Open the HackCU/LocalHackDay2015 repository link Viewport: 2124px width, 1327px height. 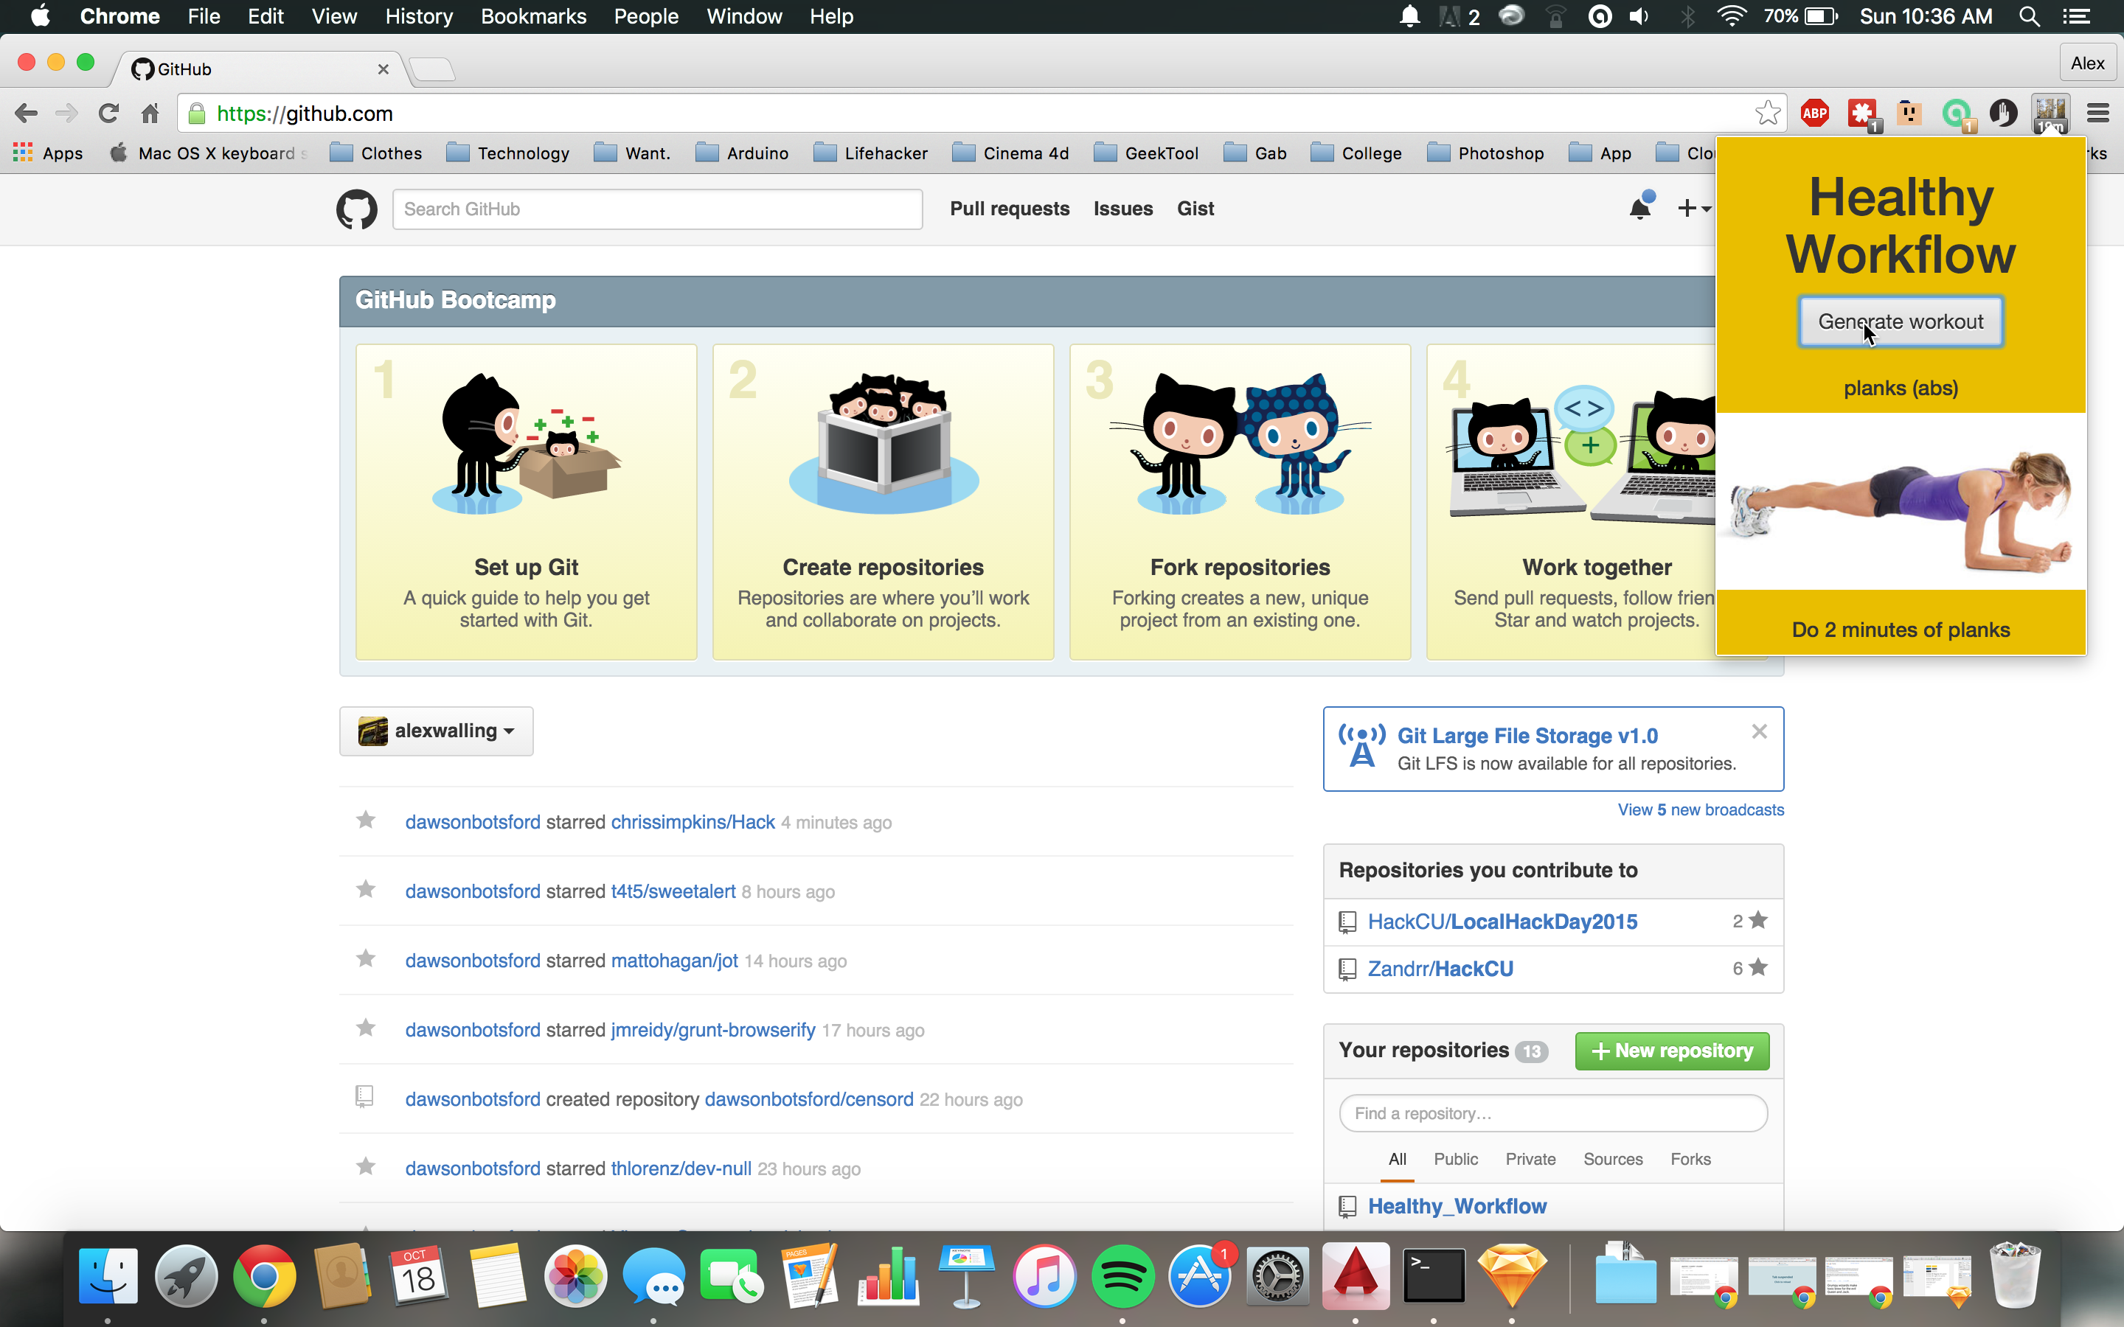(1502, 922)
